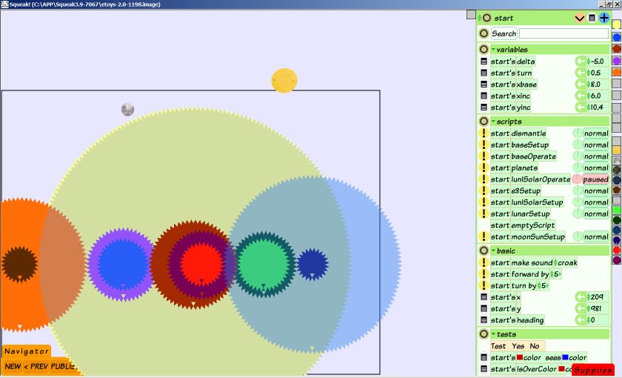The width and height of the screenshot is (622, 378).
Task: Open the menu icon for start's turn
Action: (x=484, y=73)
